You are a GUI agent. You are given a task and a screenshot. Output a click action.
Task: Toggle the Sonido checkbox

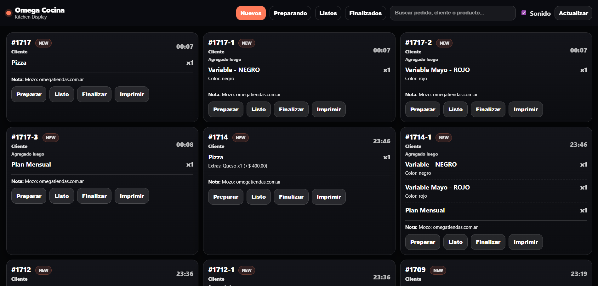point(524,13)
